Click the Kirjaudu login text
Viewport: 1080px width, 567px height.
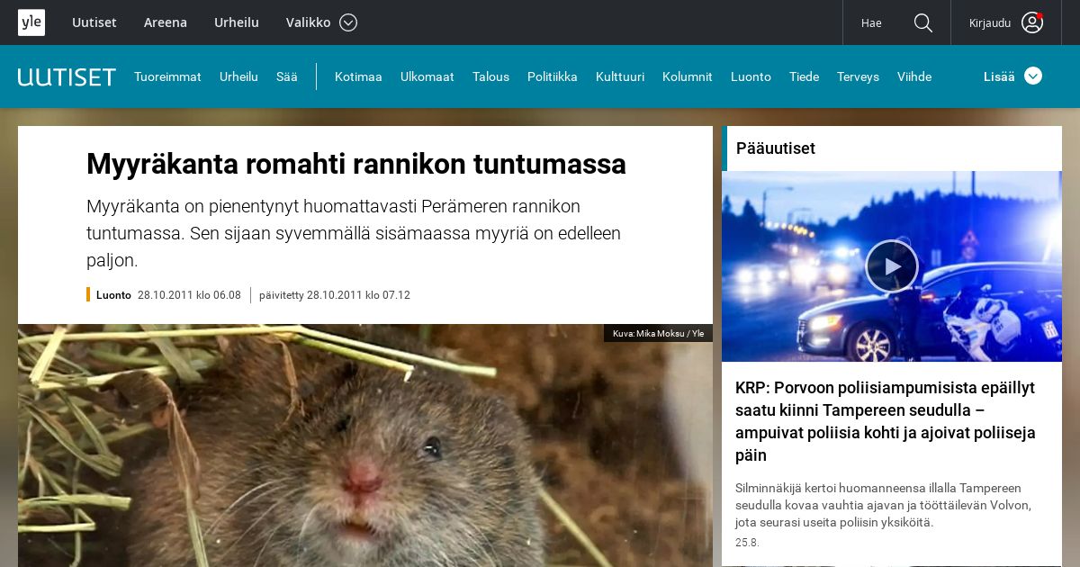click(990, 22)
